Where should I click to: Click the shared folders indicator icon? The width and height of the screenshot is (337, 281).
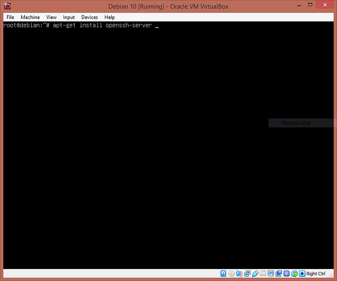263,273
